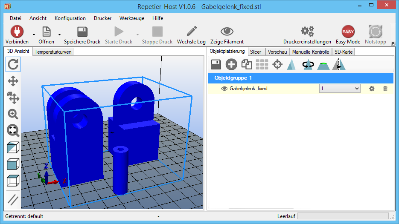Open the Konfiguration menu
The height and width of the screenshot is (224, 399).
[70, 18]
